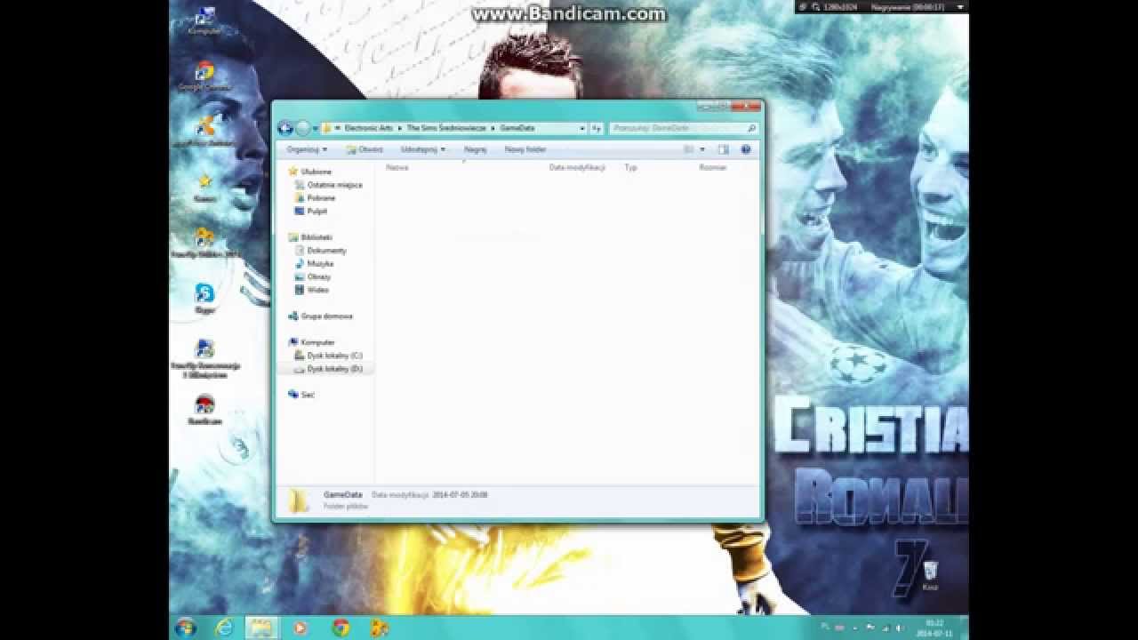1138x640 pixels.
Task: Close the Explorer window
Action: coord(746,108)
